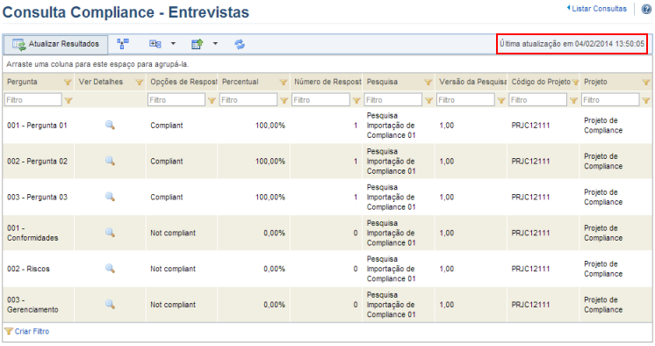
Task: Sort by Código do Projeto column header
Action: coord(541,82)
